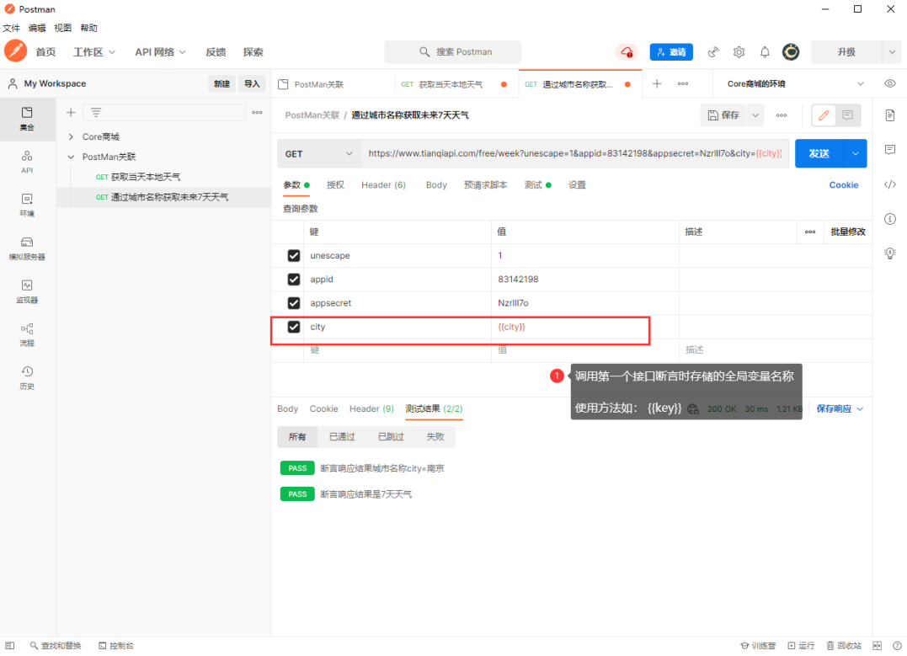The image size is (907, 656).
Task: Click the 发送 send button
Action: pos(819,154)
